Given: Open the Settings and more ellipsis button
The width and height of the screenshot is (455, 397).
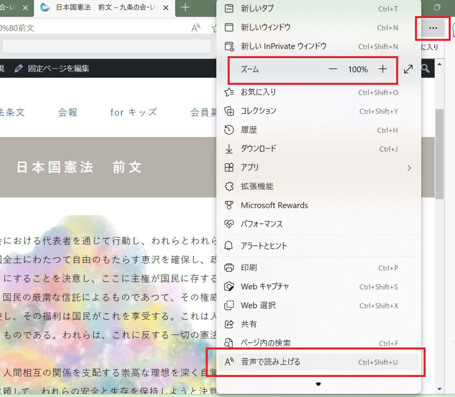Looking at the screenshot, I should coord(433,28).
